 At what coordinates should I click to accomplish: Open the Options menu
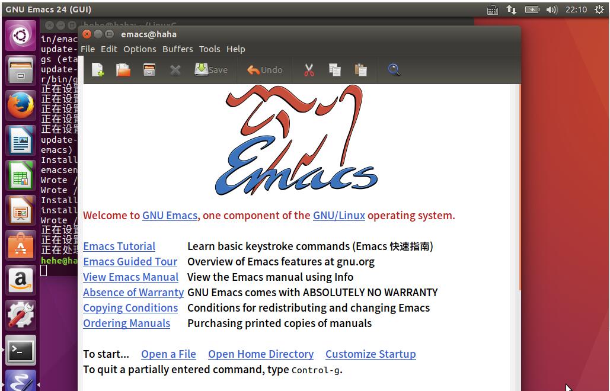pos(140,49)
